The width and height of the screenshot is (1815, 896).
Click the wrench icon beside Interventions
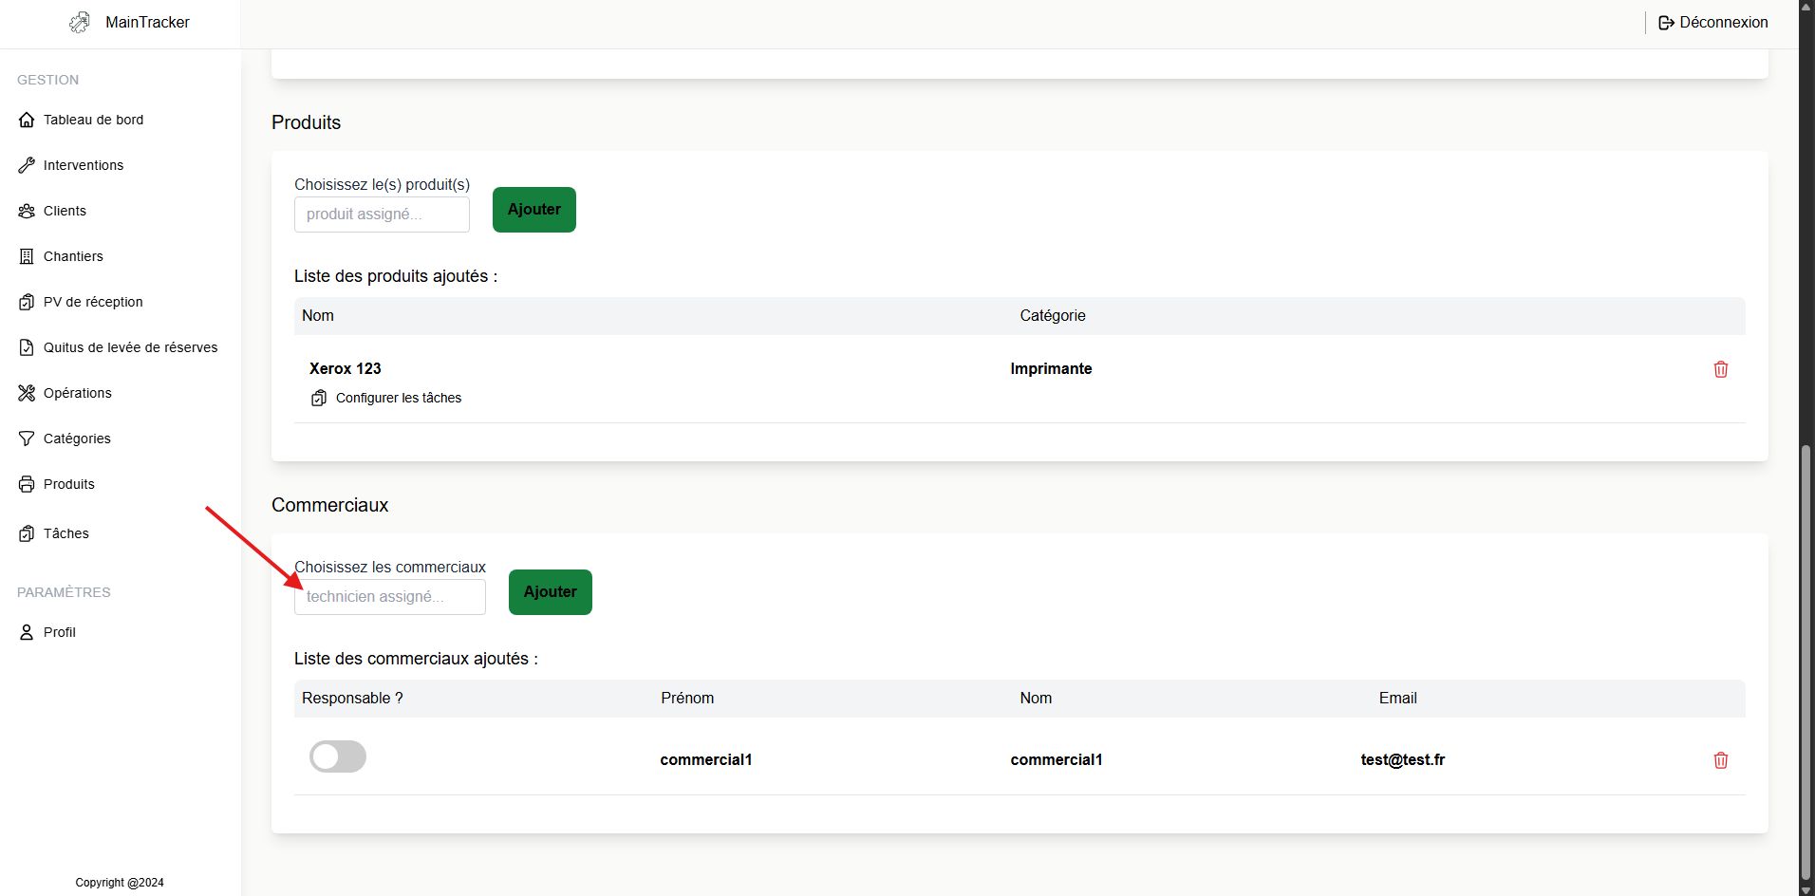[x=27, y=165]
